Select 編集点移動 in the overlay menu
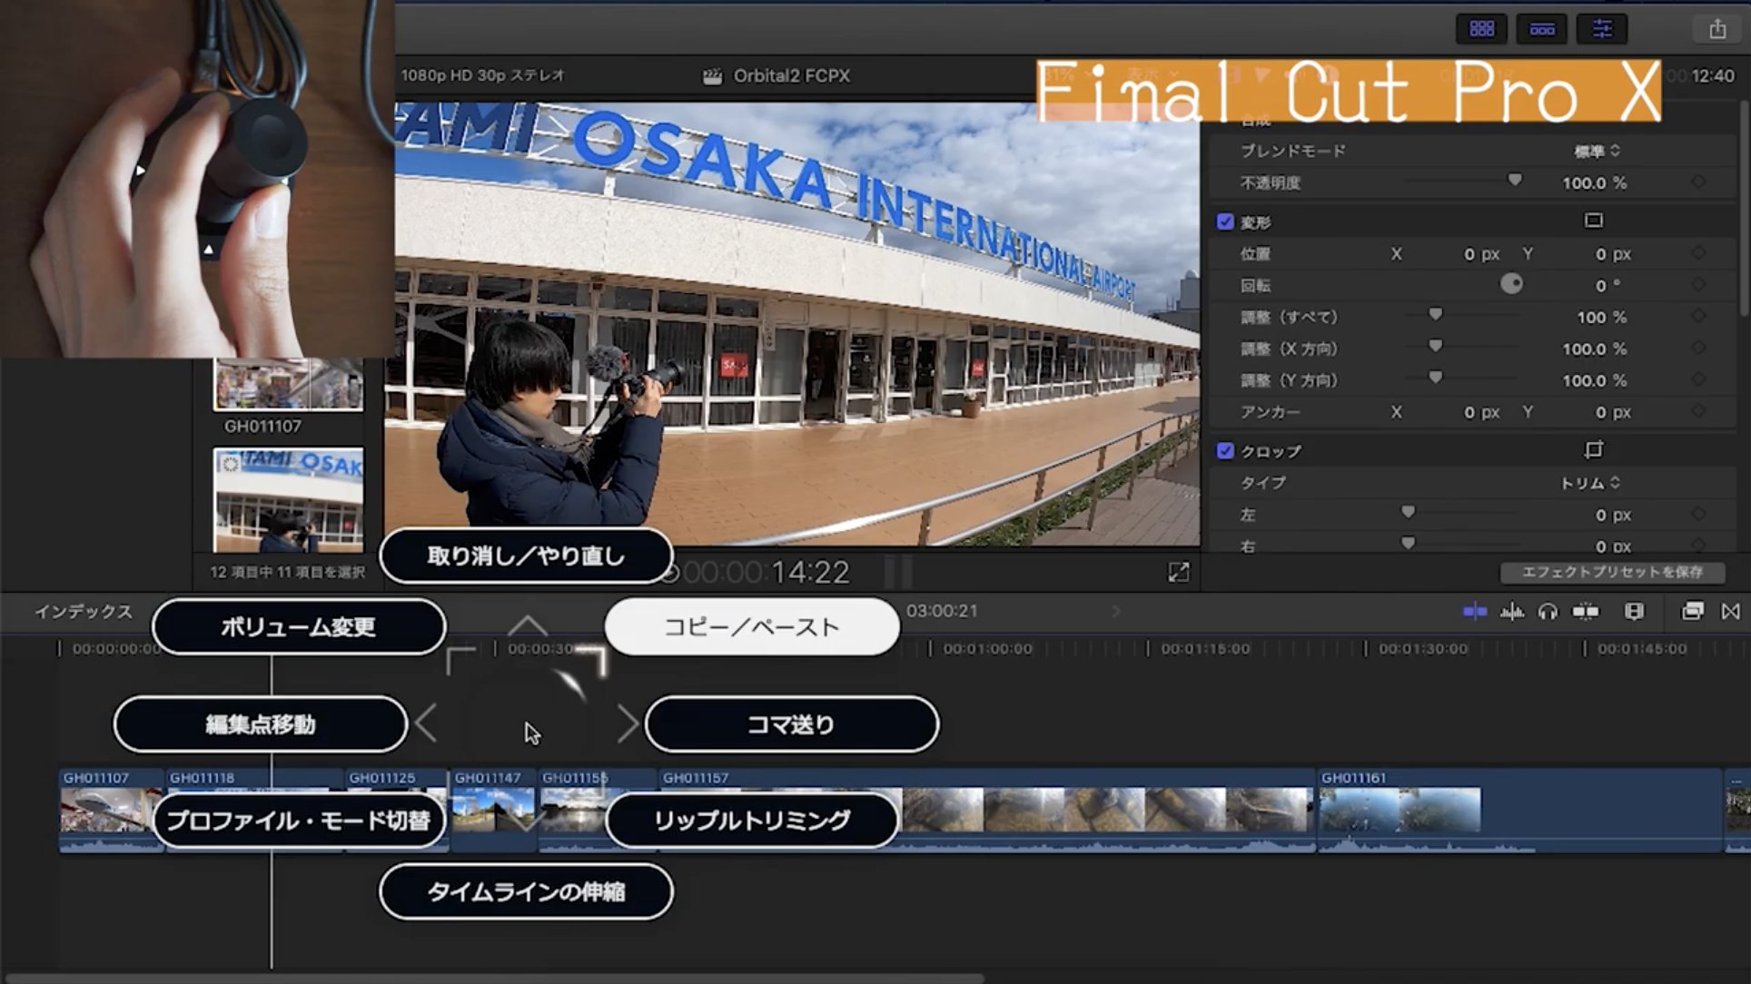This screenshot has height=984, width=1751. (x=261, y=724)
